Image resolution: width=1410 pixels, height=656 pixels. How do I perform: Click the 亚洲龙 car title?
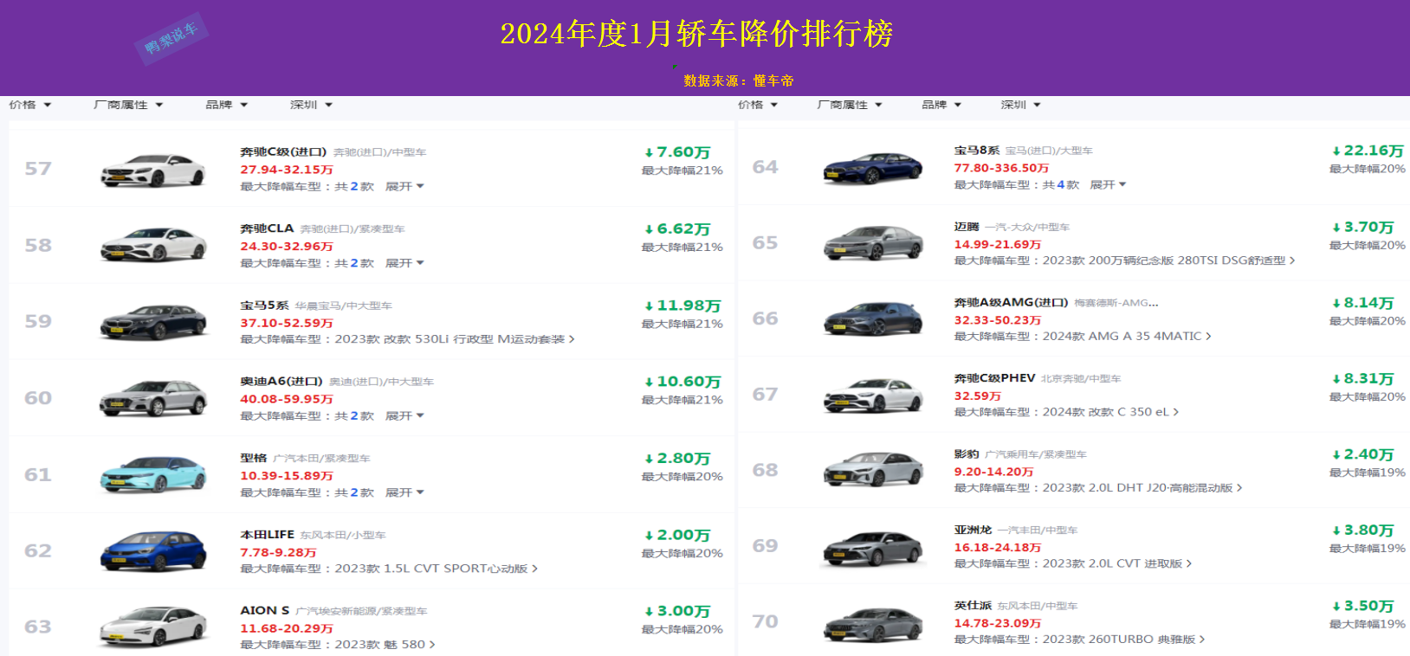point(972,530)
